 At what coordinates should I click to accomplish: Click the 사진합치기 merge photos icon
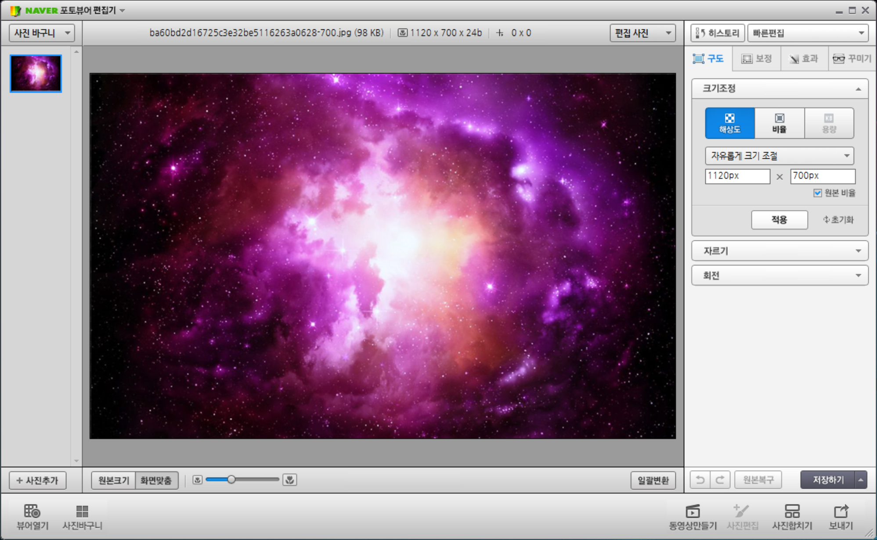click(x=792, y=511)
